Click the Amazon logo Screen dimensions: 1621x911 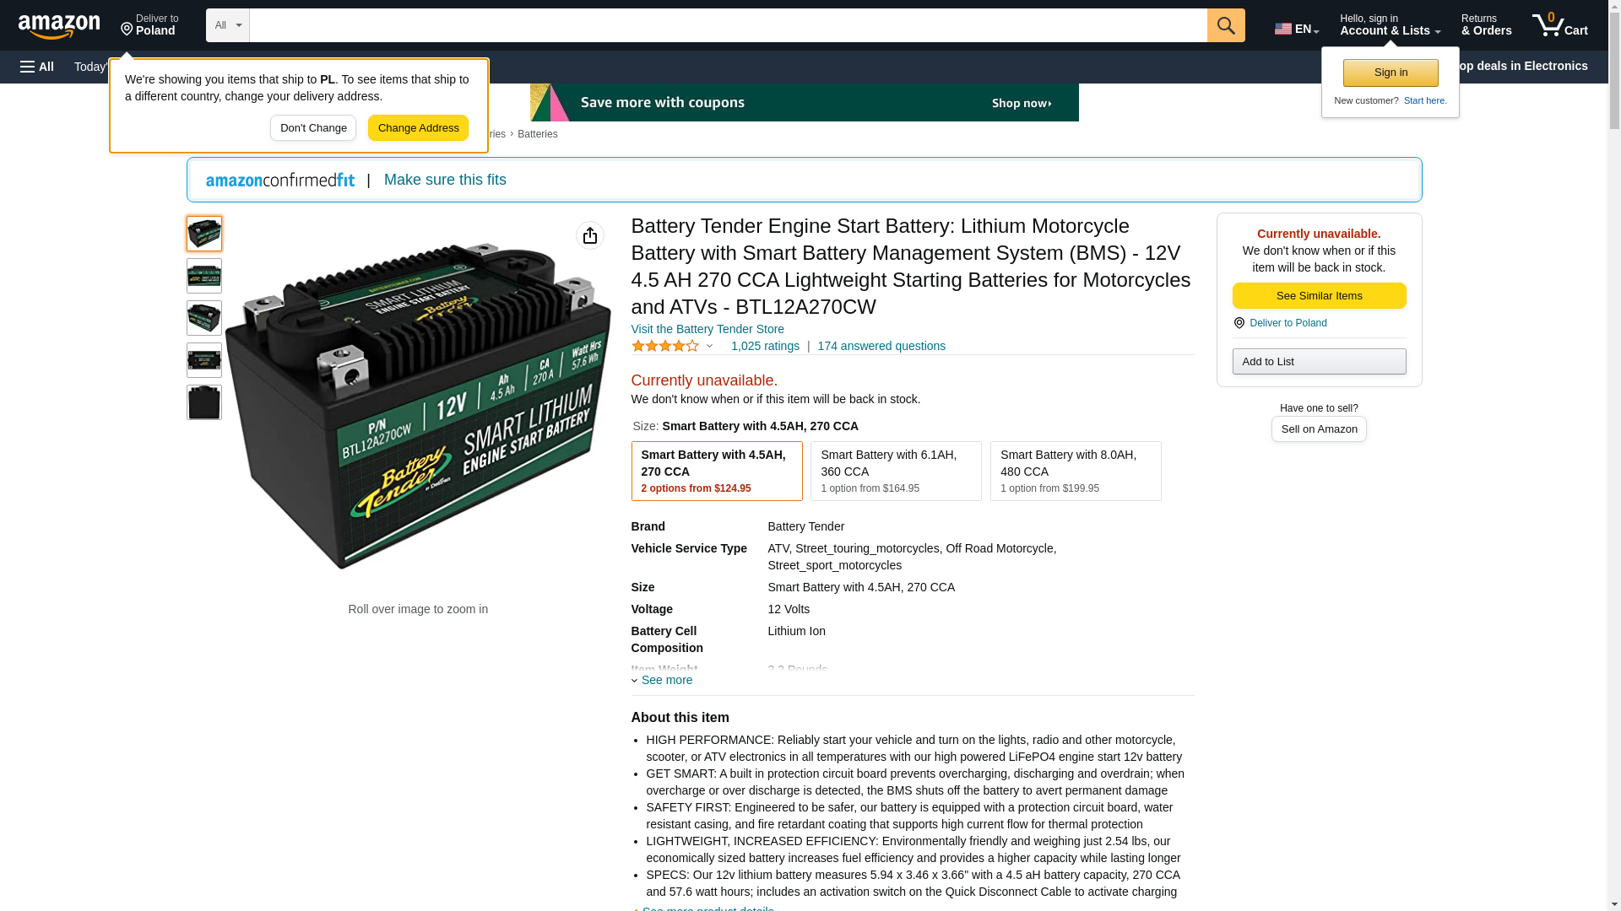tap(59, 26)
